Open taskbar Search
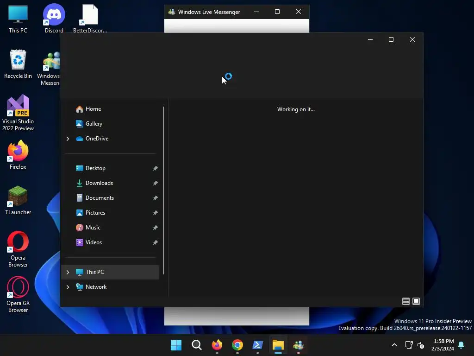The height and width of the screenshot is (356, 474). (196, 345)
